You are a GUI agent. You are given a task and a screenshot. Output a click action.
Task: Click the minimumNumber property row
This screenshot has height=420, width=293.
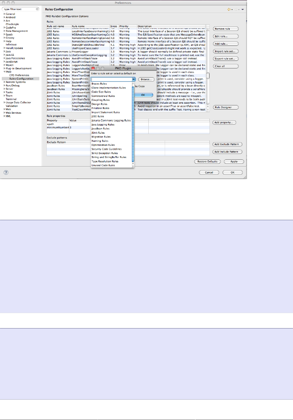(128, 128)
